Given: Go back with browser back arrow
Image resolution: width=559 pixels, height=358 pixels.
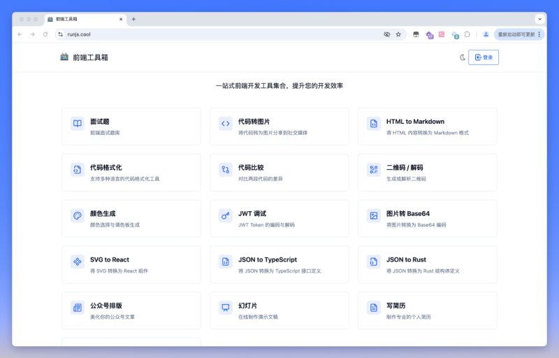Looking at the screenshot, I should click(x=20, y=34).
